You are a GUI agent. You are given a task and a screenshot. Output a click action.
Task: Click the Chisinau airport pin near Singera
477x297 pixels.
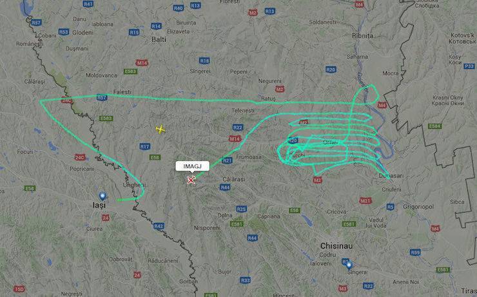349,265
